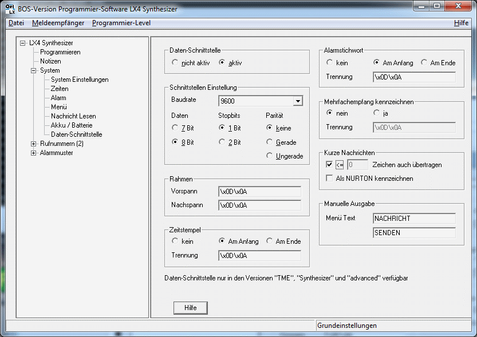Open the Datei menu
477x337 pixels.
(16, 23)
